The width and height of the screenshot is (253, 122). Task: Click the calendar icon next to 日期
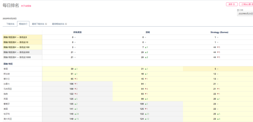pos(238,10)
